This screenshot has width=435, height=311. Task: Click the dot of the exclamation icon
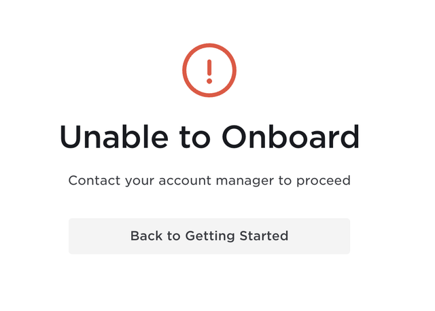coord(209,81)
